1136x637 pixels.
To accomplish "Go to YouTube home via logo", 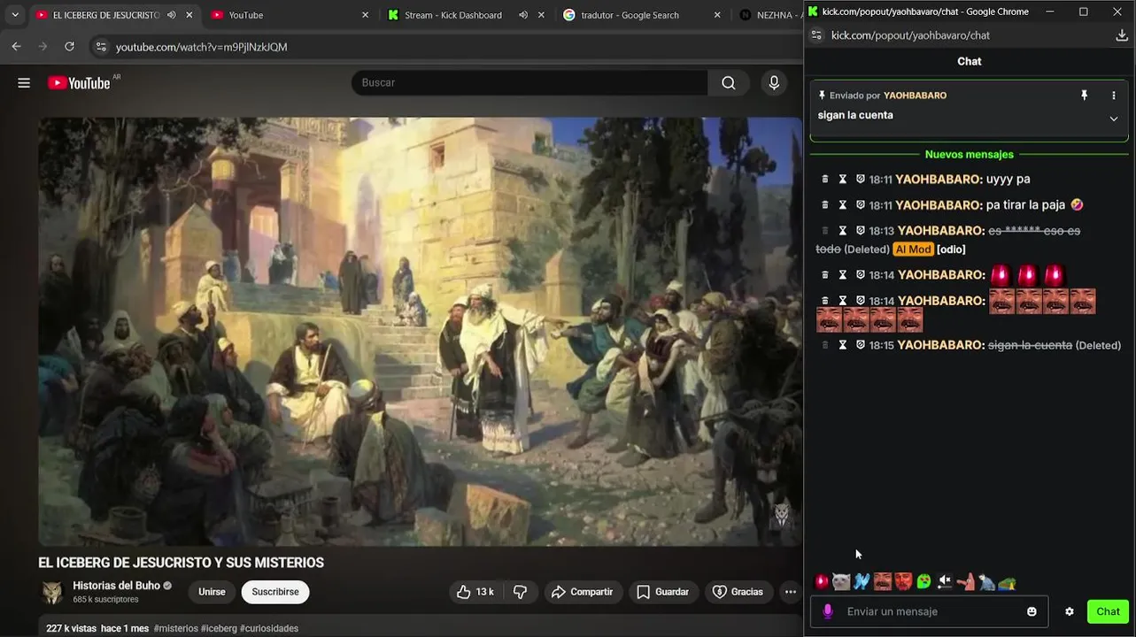I will (79, 82).
